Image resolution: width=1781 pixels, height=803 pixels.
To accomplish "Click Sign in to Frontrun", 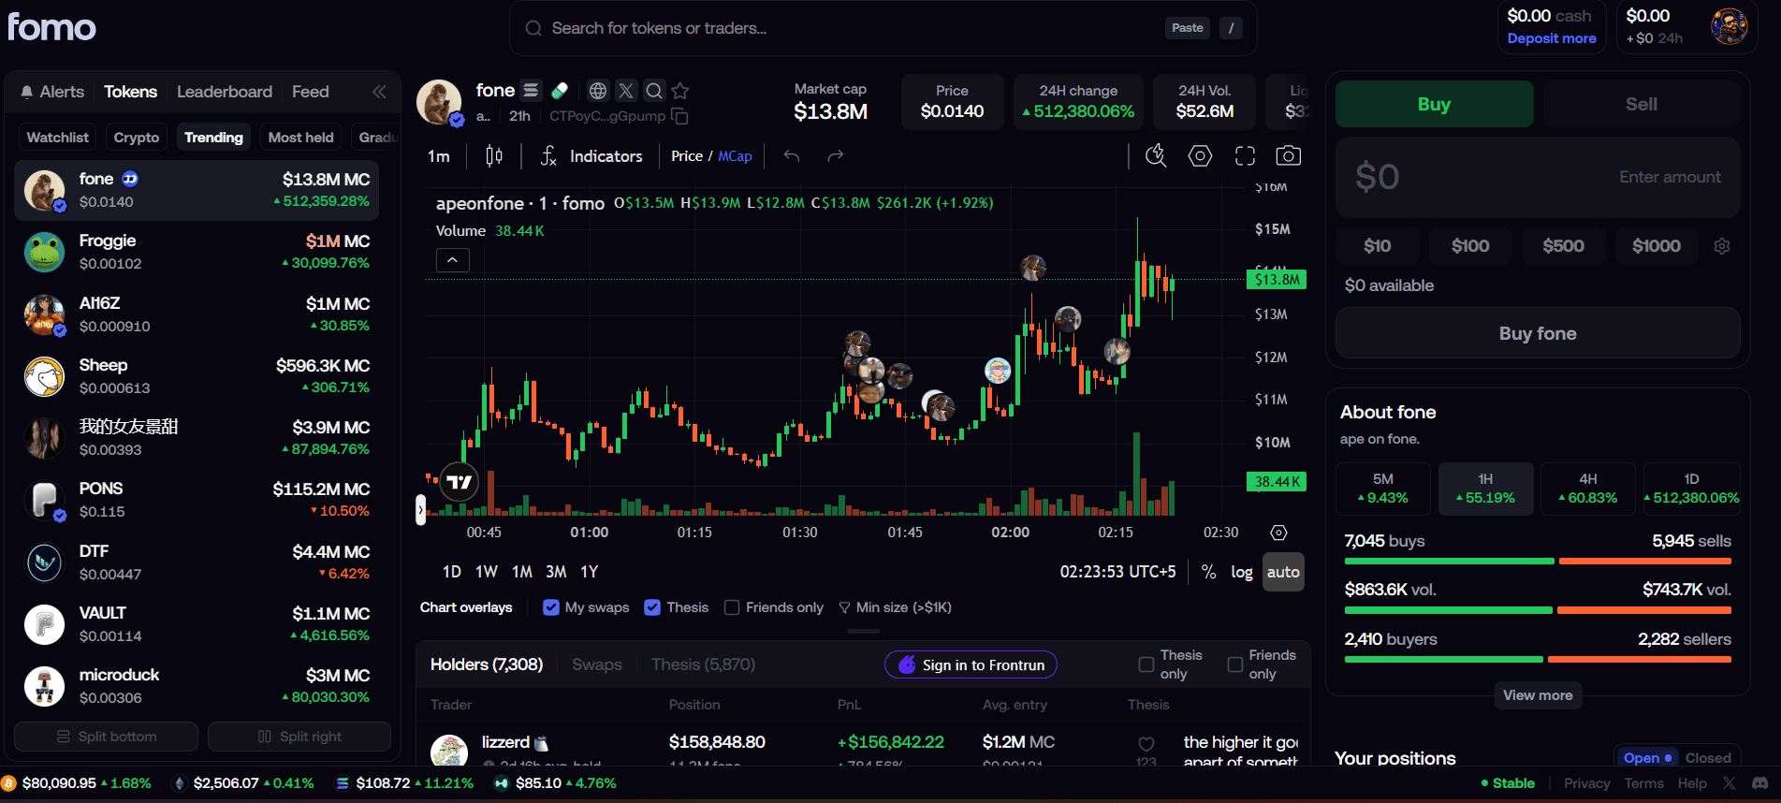I will 971,664.
